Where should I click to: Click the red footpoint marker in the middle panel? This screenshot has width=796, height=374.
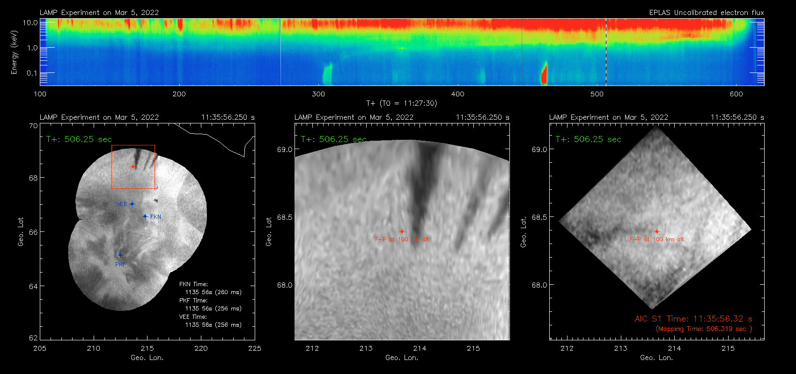pos(402,231)
